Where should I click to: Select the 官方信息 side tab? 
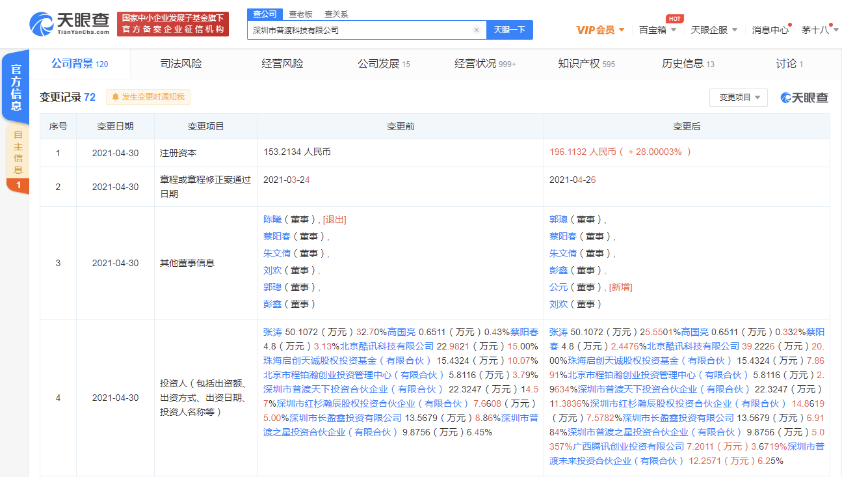[x=16, y=87]
